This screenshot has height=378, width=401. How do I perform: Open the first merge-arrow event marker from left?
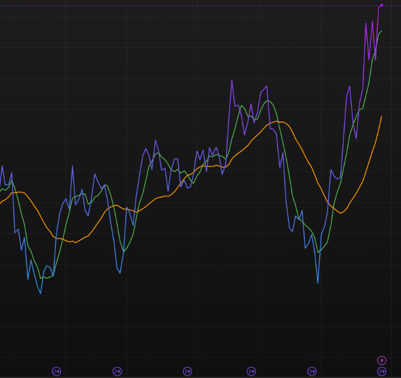[x=56, y=372]
